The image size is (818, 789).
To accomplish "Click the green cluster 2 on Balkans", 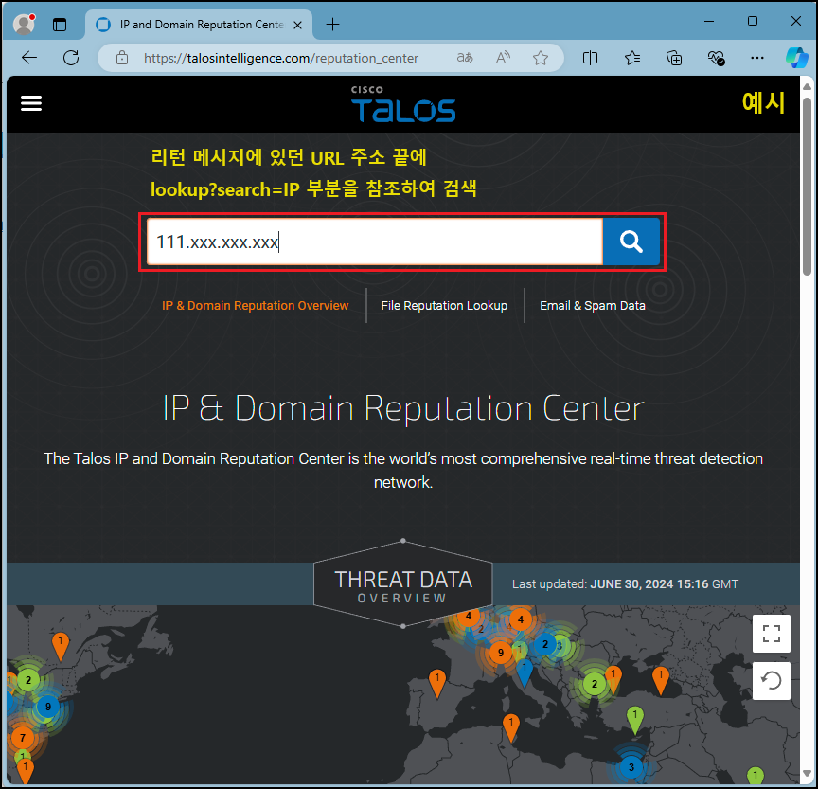I will click(x=594, y=684).
